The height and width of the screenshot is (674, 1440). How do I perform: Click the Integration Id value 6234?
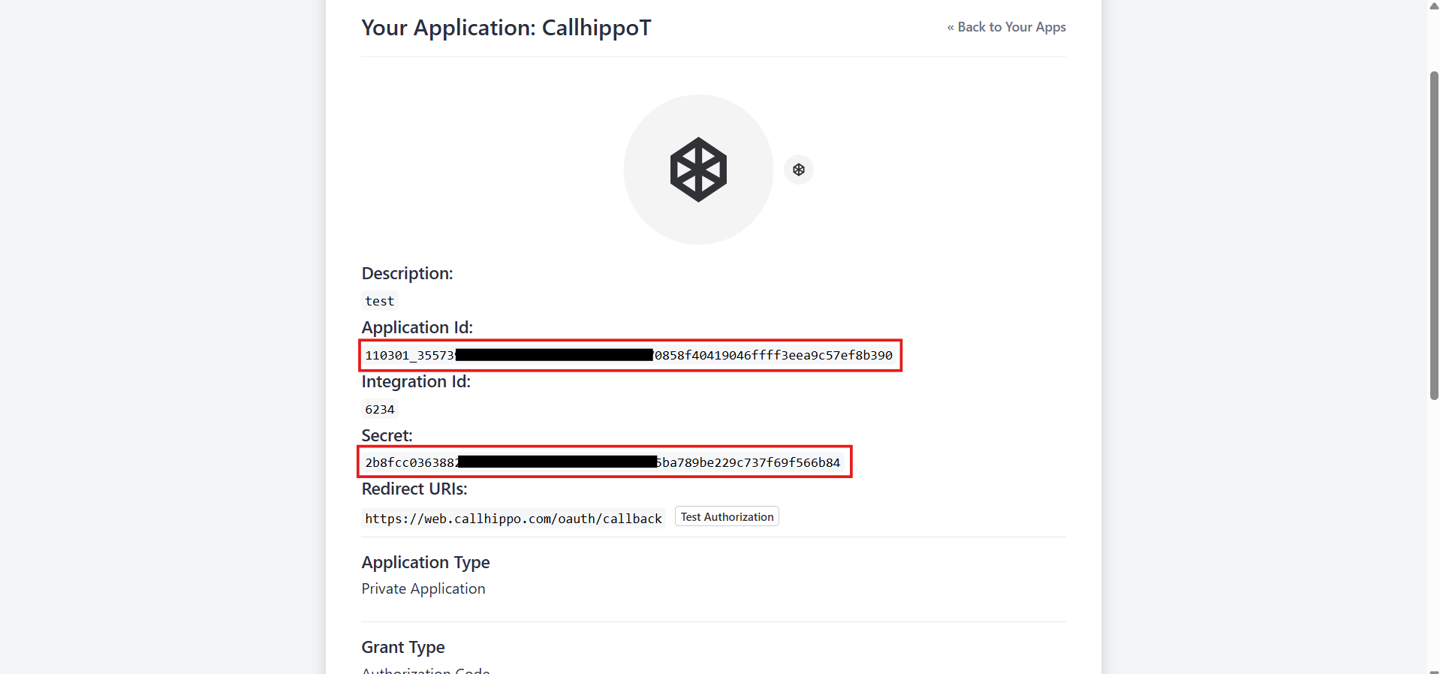380,409
